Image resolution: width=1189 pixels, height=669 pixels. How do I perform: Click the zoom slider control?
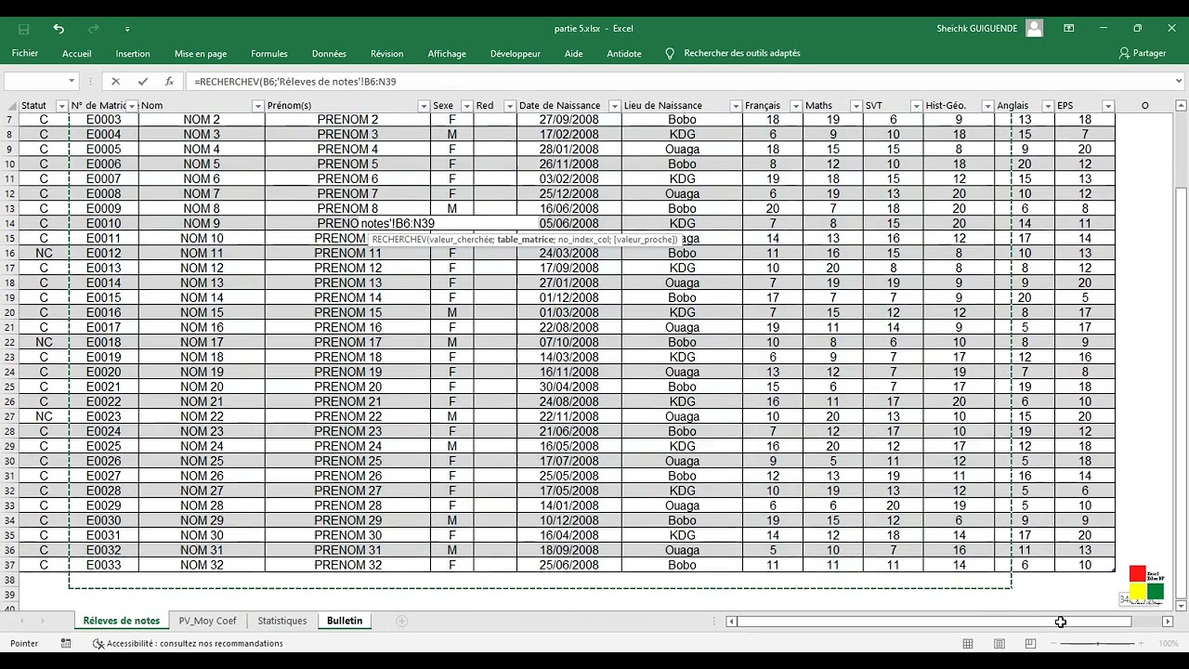click(x=1098, y=643)
